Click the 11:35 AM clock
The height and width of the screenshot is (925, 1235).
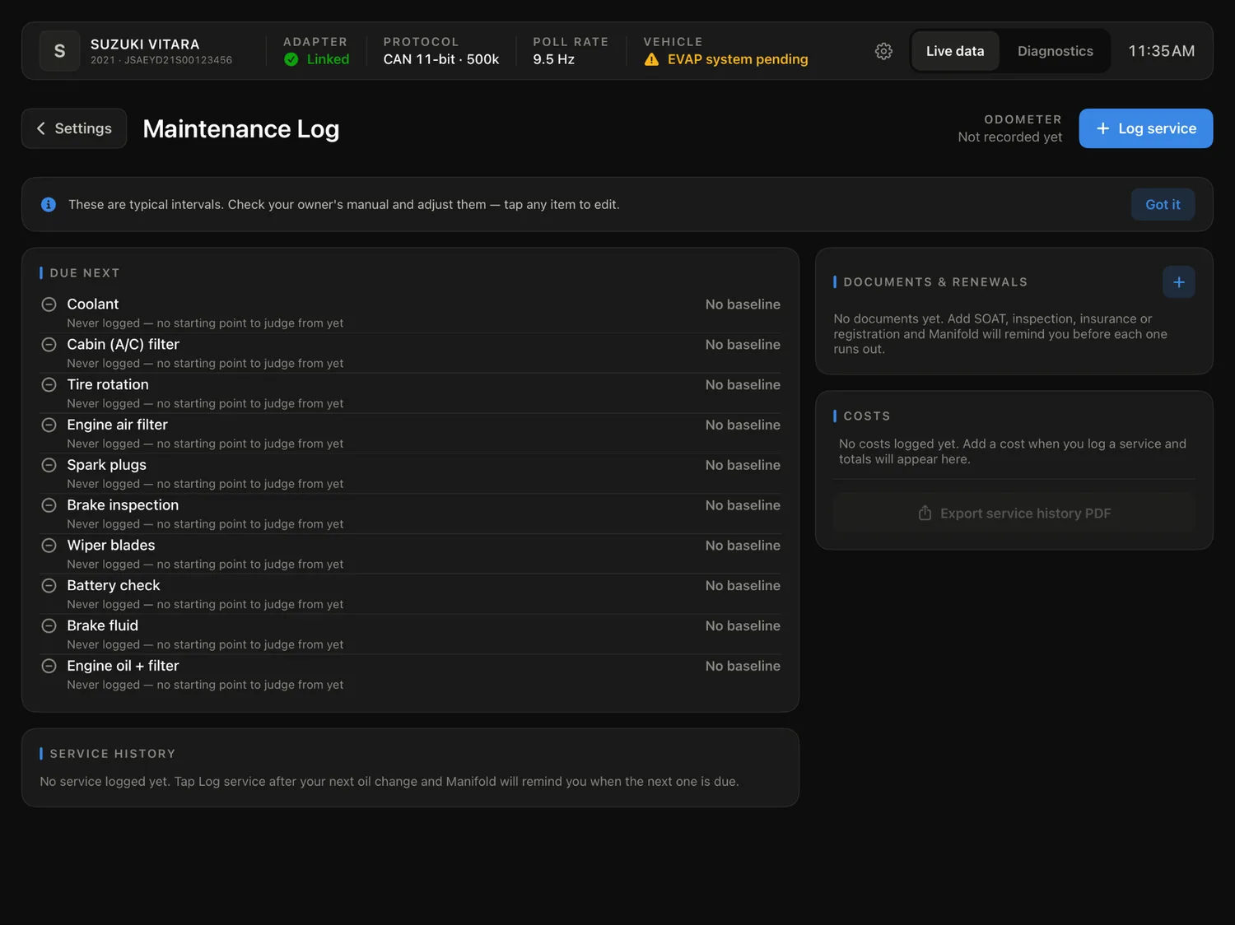click(1161, 51)
